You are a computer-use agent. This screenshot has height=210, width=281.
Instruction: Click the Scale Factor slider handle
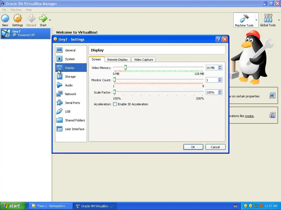(x=114, y=92)
